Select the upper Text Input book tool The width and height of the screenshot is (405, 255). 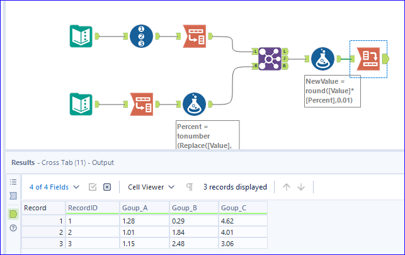click(x=81, y=36)
